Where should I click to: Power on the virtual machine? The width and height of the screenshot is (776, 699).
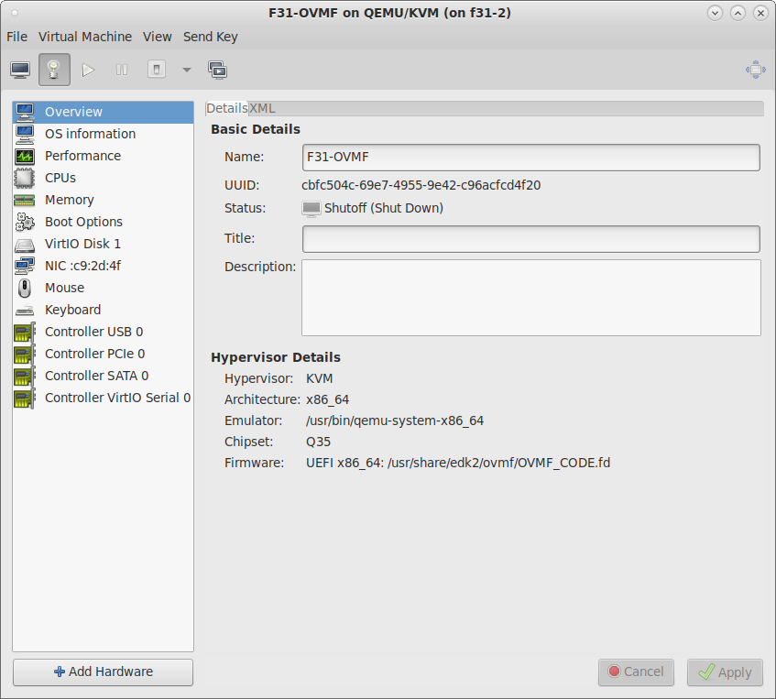click(x=88, y=70)
